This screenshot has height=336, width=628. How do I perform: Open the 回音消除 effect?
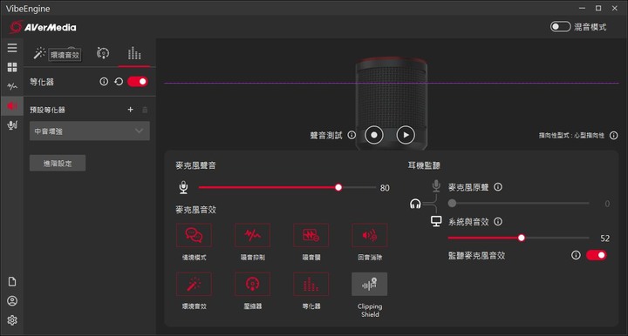click(x=369, y=235)
